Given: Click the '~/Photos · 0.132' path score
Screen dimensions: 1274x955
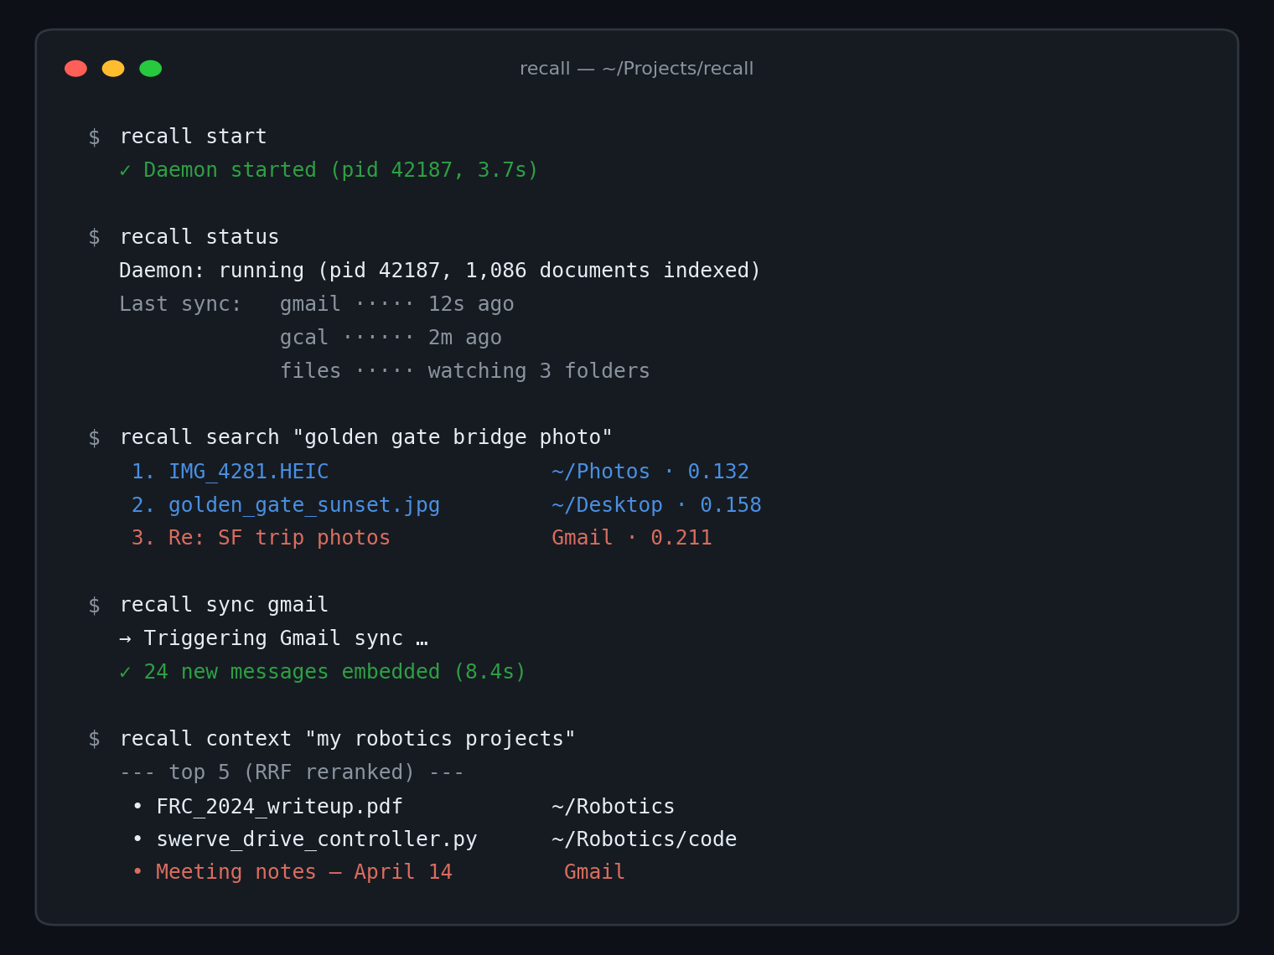Looking at the screenshot, I should click(650, 472).
